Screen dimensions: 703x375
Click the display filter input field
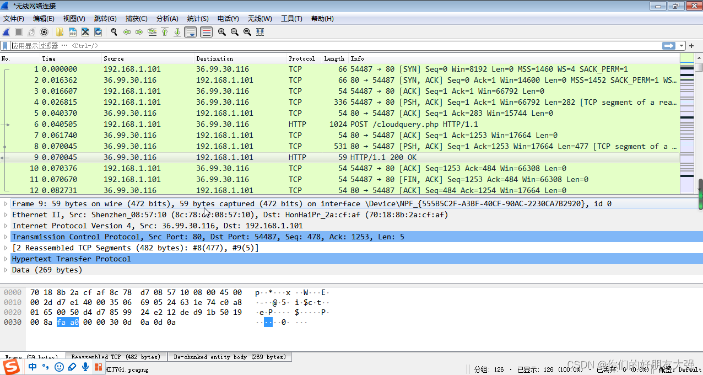pos(336,46)
